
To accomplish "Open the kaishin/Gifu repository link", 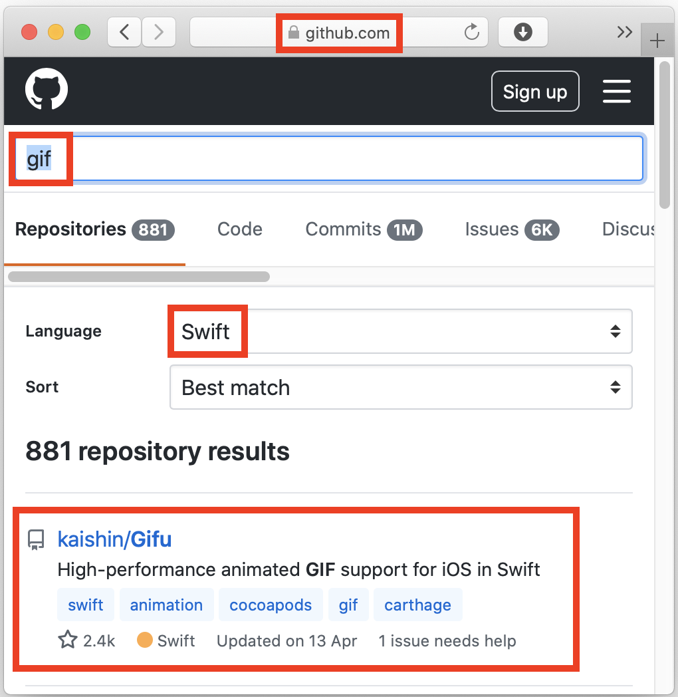I will tap(114, 539).
